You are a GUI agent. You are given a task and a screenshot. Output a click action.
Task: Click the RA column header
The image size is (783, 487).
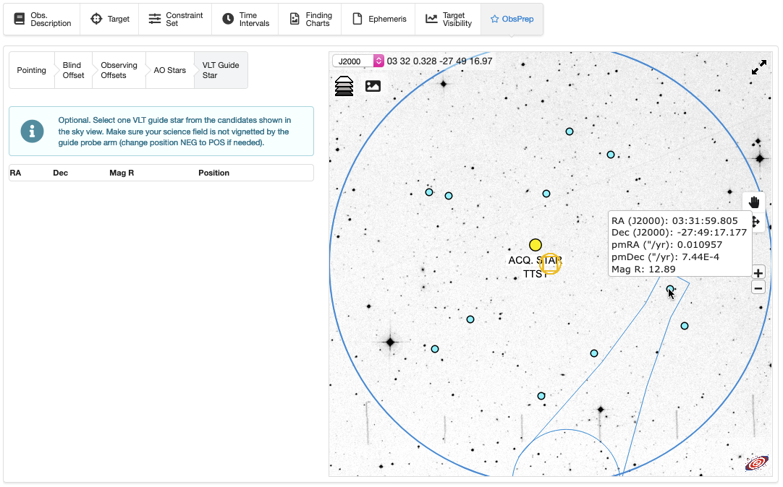tap(15, 173)
